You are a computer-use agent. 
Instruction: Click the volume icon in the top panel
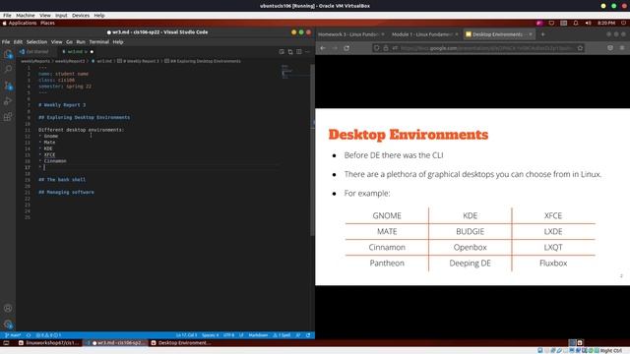click(x=589, y=24)
